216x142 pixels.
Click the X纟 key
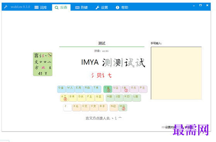tap(77, 107)
